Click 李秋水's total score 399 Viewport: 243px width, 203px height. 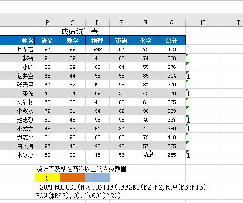[x=172, y=111]
